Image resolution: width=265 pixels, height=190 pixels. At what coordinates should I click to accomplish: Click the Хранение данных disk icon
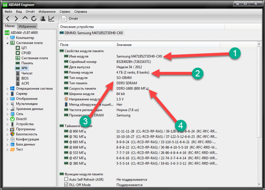click(x=12, y=109)
